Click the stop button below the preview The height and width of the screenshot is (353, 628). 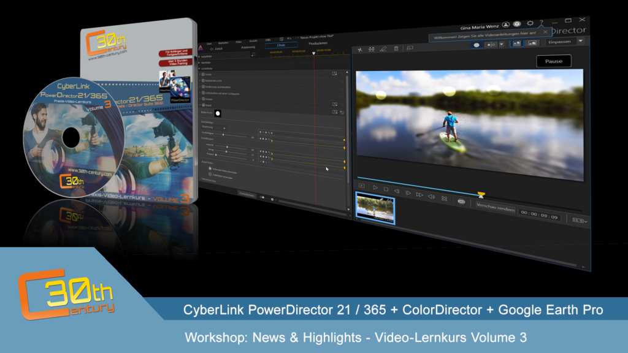coord(386,189)
